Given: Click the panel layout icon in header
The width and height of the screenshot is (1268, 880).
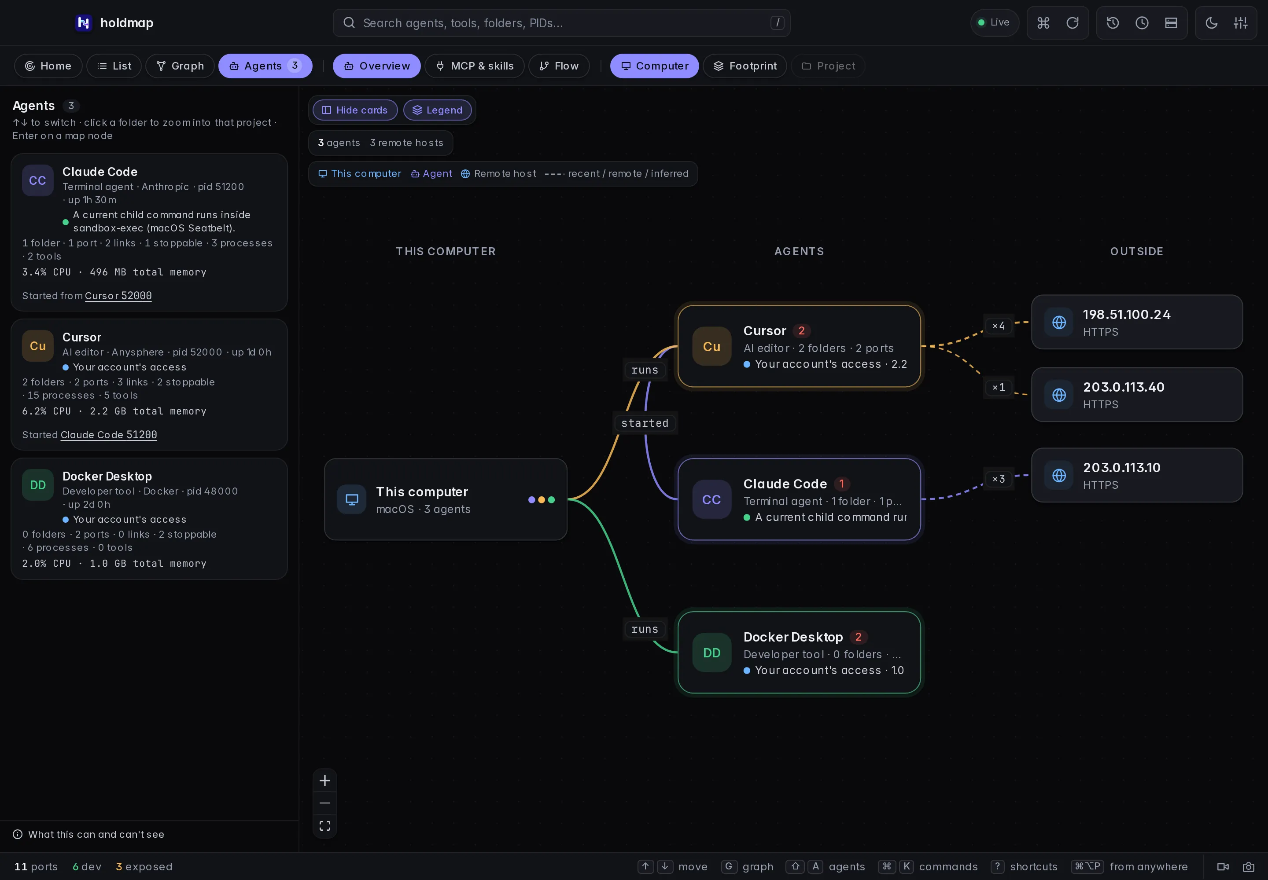Looking at the screenshot, I should (x=1171, y=22).
